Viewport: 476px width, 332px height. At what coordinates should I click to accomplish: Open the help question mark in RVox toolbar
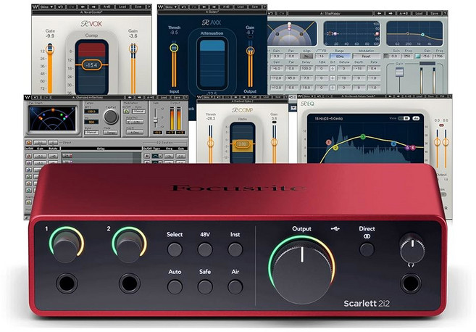click(x=149, y=7)
